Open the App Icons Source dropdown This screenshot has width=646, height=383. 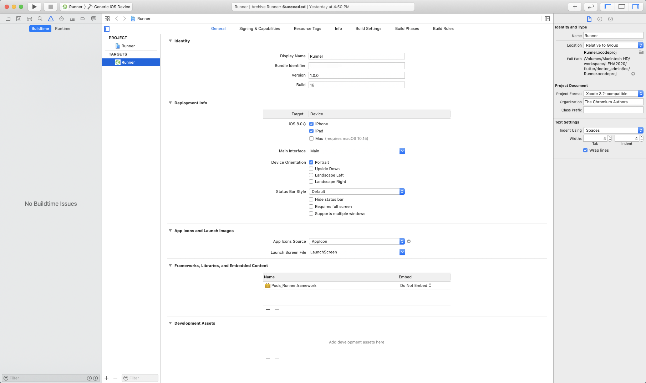click(x=357, y=241)
